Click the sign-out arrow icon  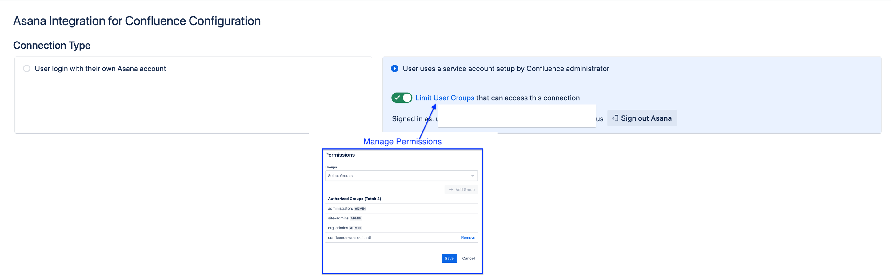tap(615, 118)
